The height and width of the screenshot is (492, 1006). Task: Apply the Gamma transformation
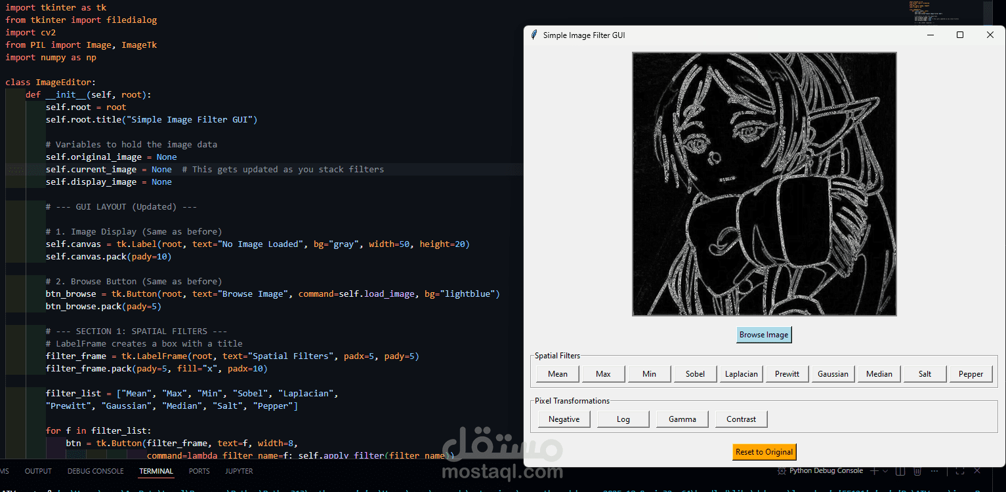click(x=682, y=419)
